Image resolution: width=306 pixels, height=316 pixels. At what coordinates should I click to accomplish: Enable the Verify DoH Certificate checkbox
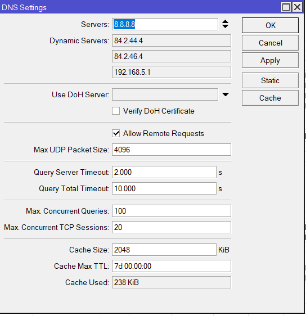tap(116, 111)
